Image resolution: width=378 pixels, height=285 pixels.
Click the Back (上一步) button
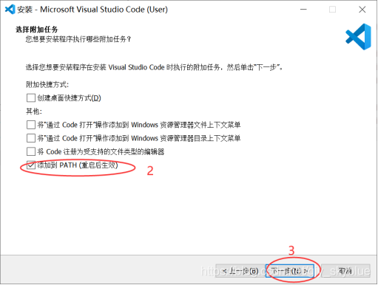[x=240, y=271]
